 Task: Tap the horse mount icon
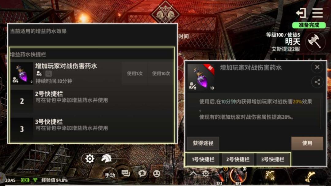tap(107, 158)
